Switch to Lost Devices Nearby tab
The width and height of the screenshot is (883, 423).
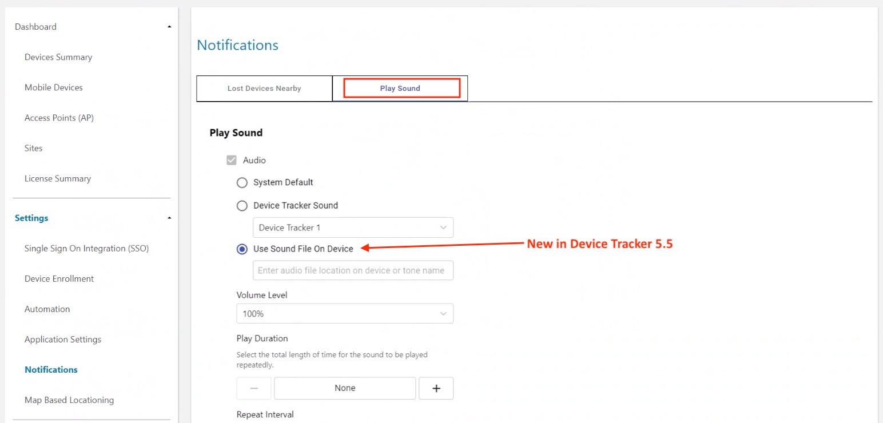pyautogui.click(x=264, y=89)
